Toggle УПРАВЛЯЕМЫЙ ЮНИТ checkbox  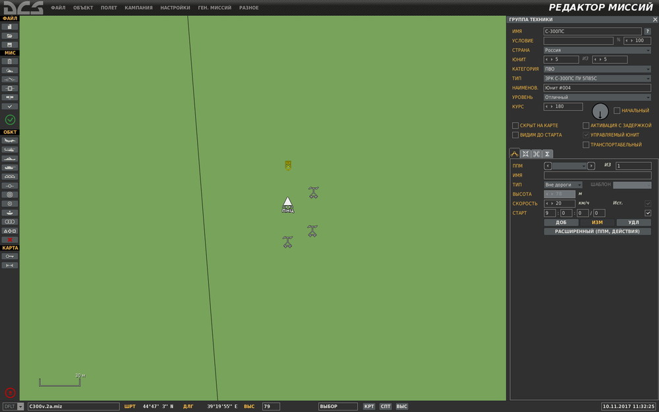tap(586, 135)
